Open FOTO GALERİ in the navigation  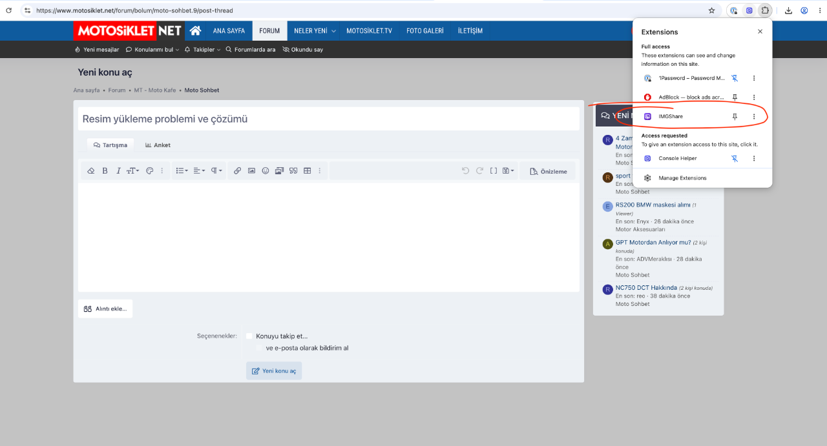[424, 30]
